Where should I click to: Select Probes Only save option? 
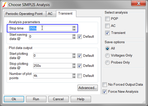(107, 63)
